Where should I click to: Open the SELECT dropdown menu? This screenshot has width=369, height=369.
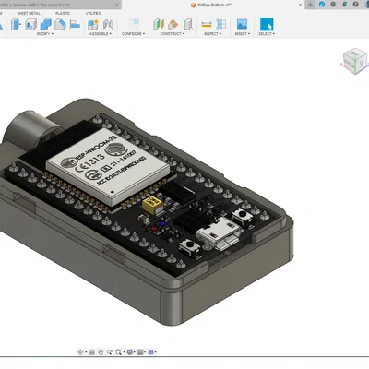[x=267, y=34]
